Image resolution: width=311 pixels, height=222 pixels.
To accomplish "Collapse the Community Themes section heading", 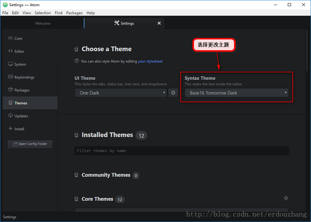I will [106, 175].
